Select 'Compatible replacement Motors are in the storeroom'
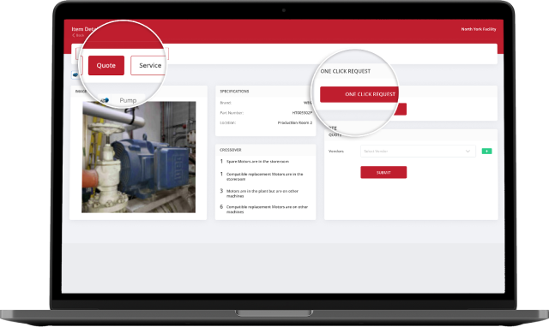Viewport: 549px width, 327px height. coord(264,176)
